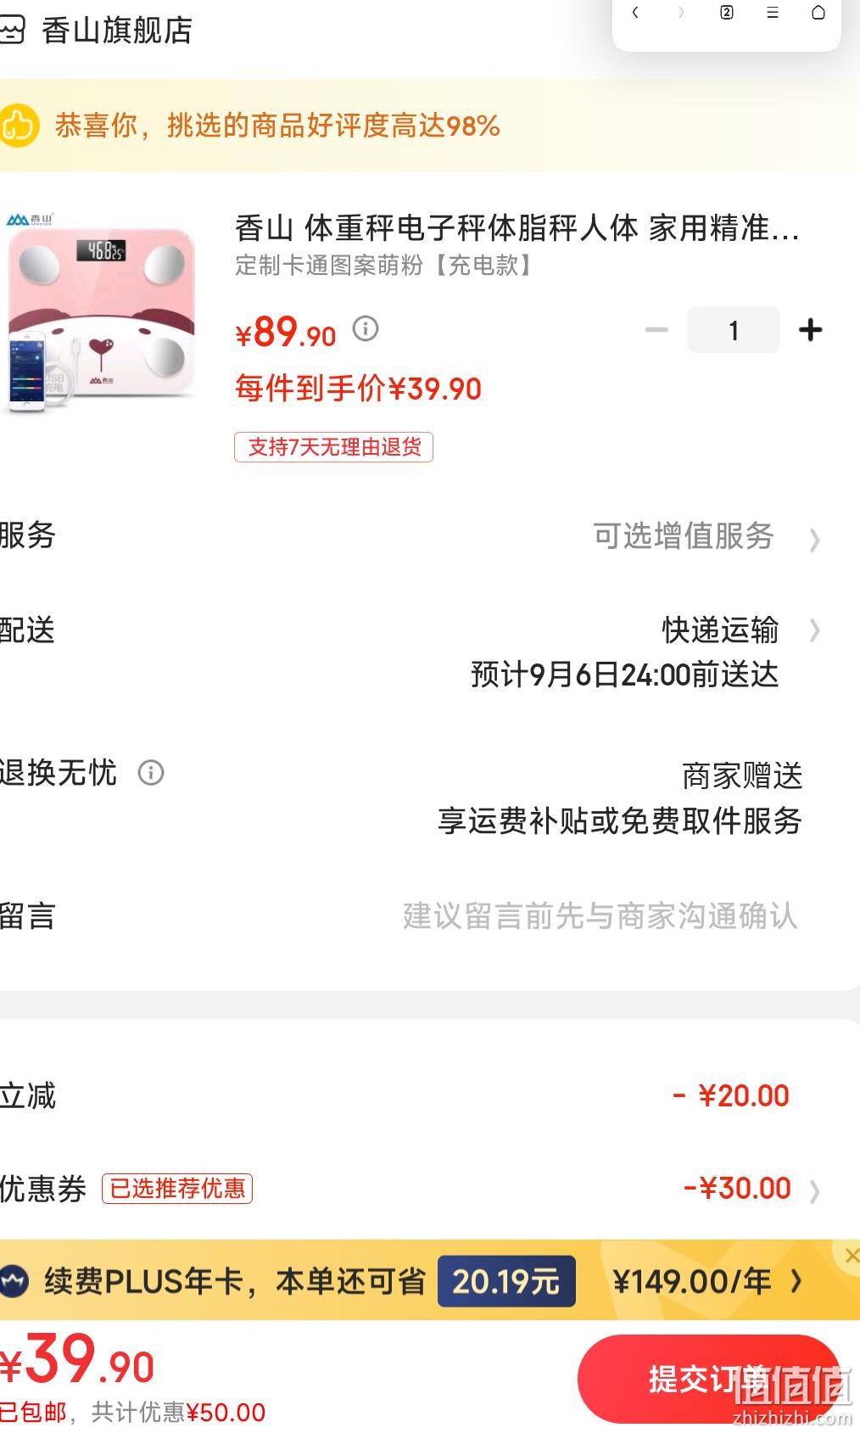
Task: Tap the thumbs-up rating icon
Action: [18, 126]
